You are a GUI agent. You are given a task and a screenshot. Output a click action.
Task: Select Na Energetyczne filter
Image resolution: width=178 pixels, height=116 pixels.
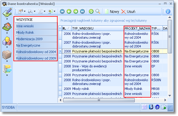coord(36,45)
